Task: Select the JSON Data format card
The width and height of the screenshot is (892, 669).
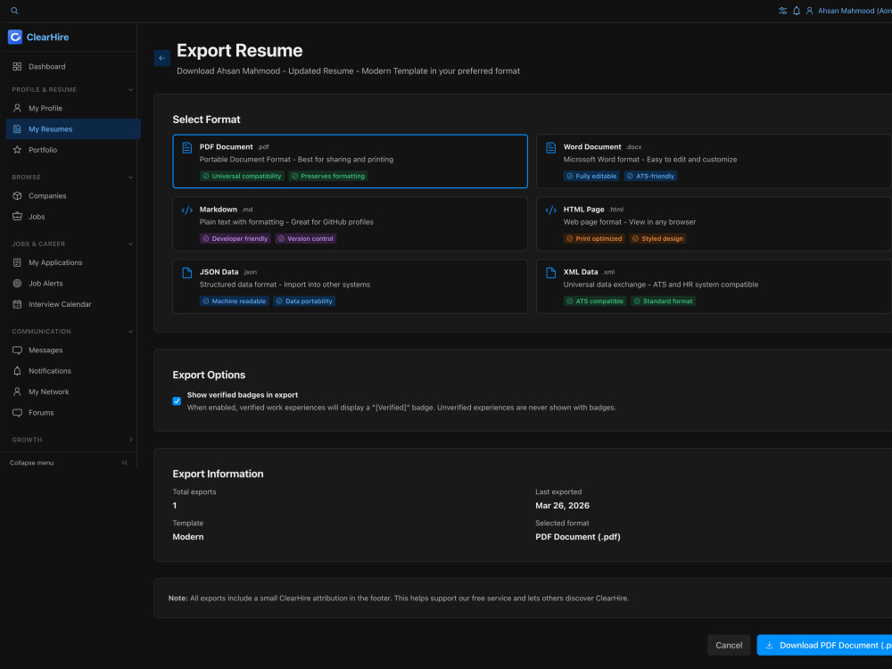Action: (350, 286)
